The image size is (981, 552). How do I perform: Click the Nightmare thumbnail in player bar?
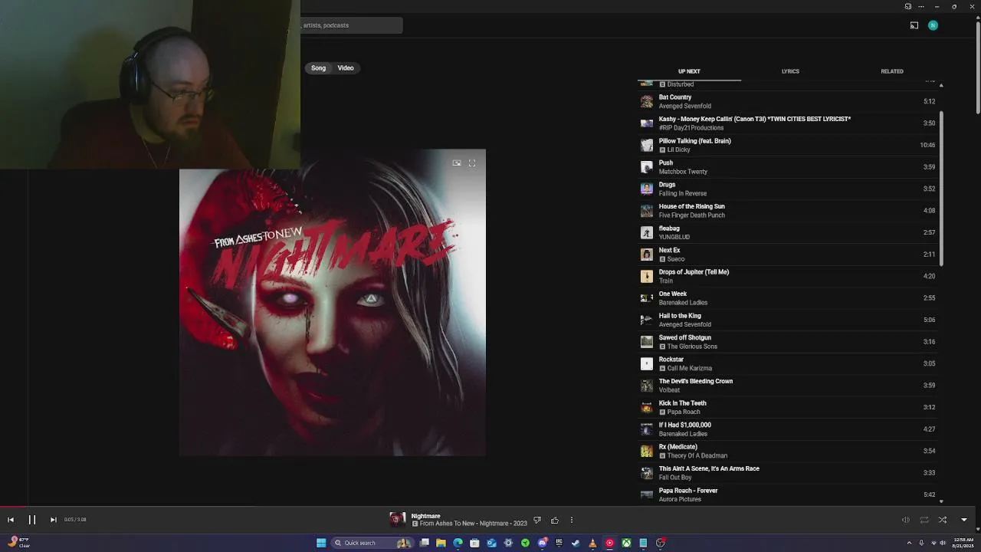point(397,520)
